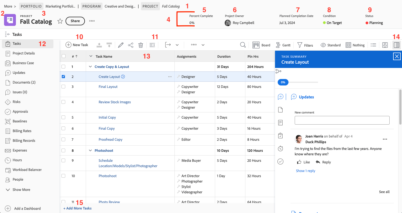Click the New comment input field
This screenshot has width=402, height=213.
coord(342,120)
